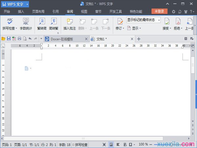Open the 页面布局 tab

pyautogui.click(x=38, y=12)
